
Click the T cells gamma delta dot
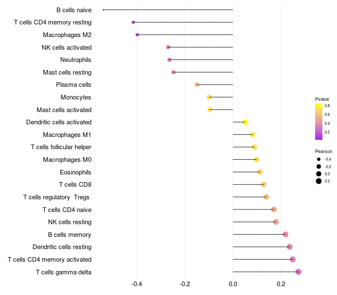point(298,272)
